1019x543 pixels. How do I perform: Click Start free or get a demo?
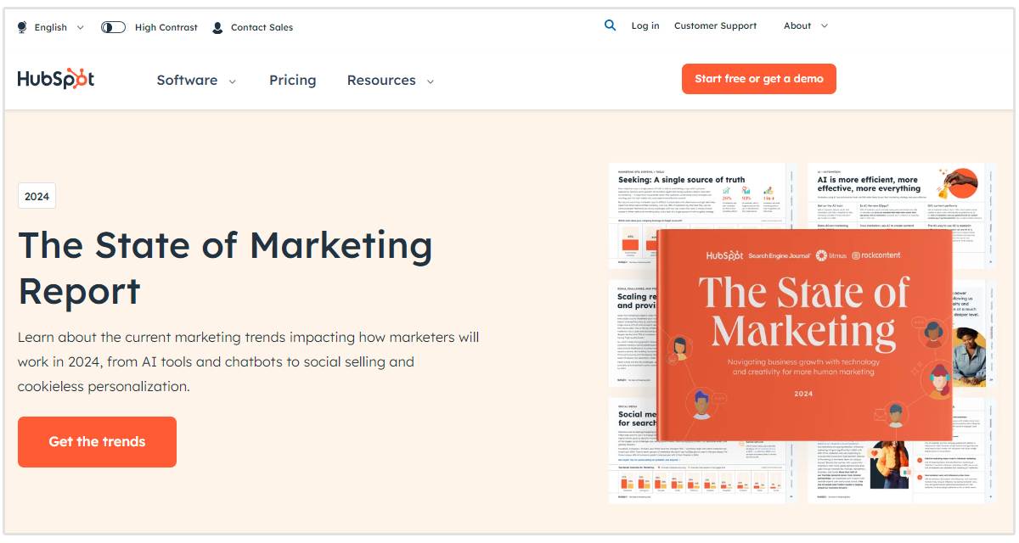758,79
